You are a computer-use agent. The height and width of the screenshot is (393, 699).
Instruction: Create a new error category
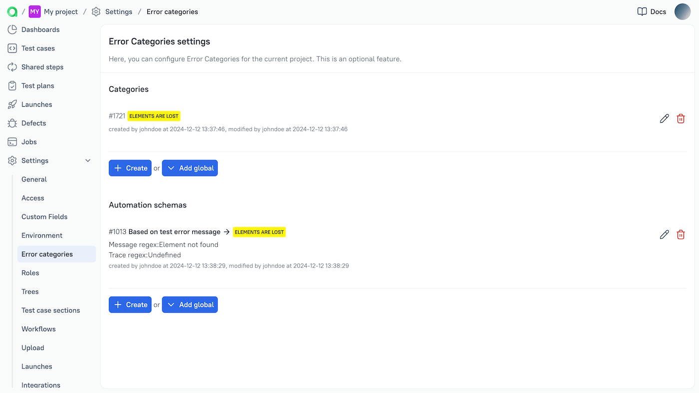130,168
